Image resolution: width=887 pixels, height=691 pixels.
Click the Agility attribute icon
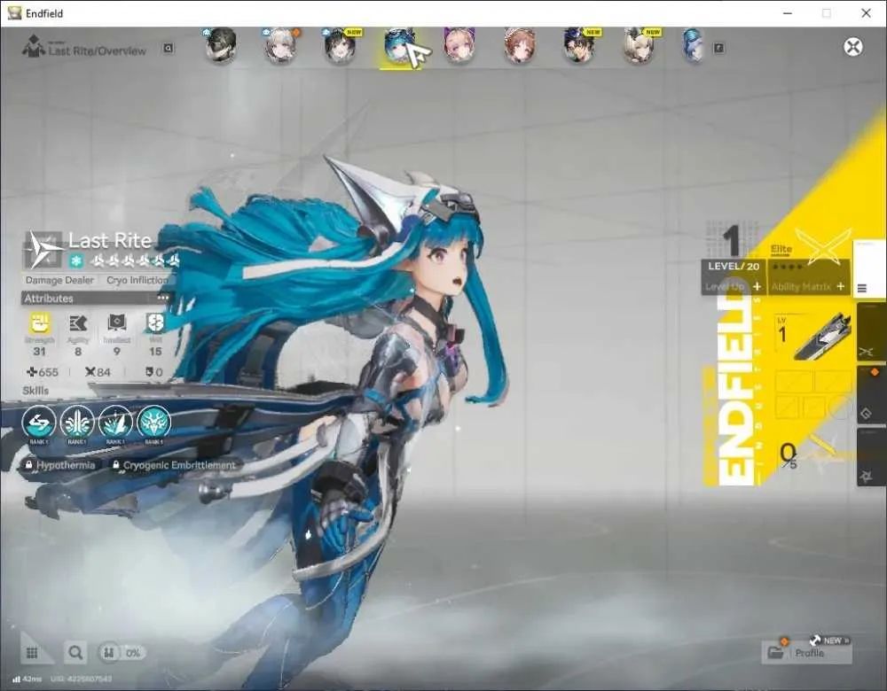click(78, 323)
